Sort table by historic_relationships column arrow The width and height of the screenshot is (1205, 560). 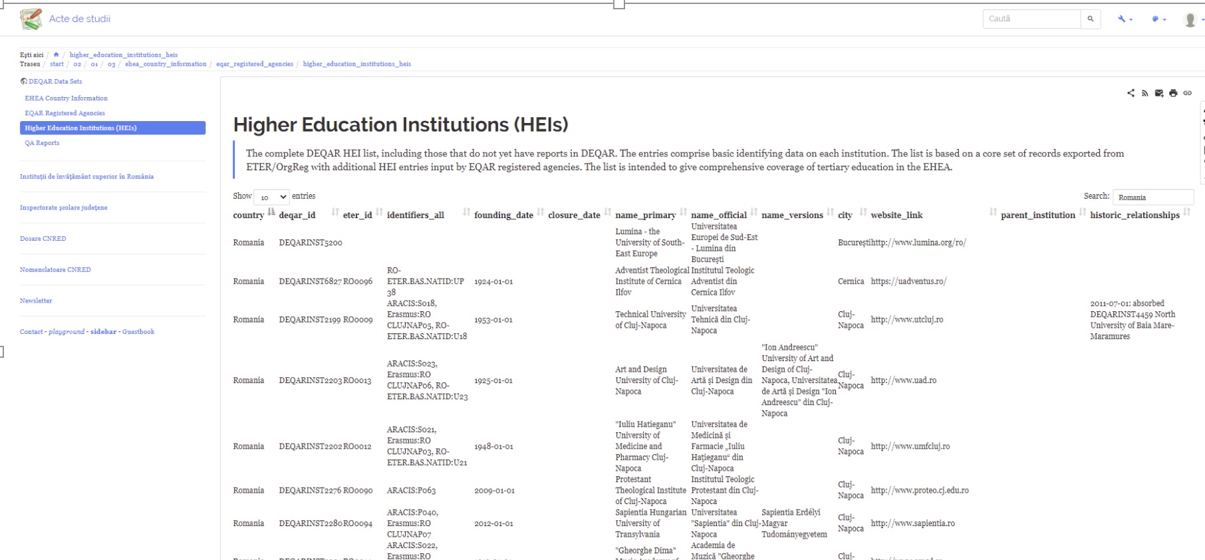click(x=1187, y=211)
